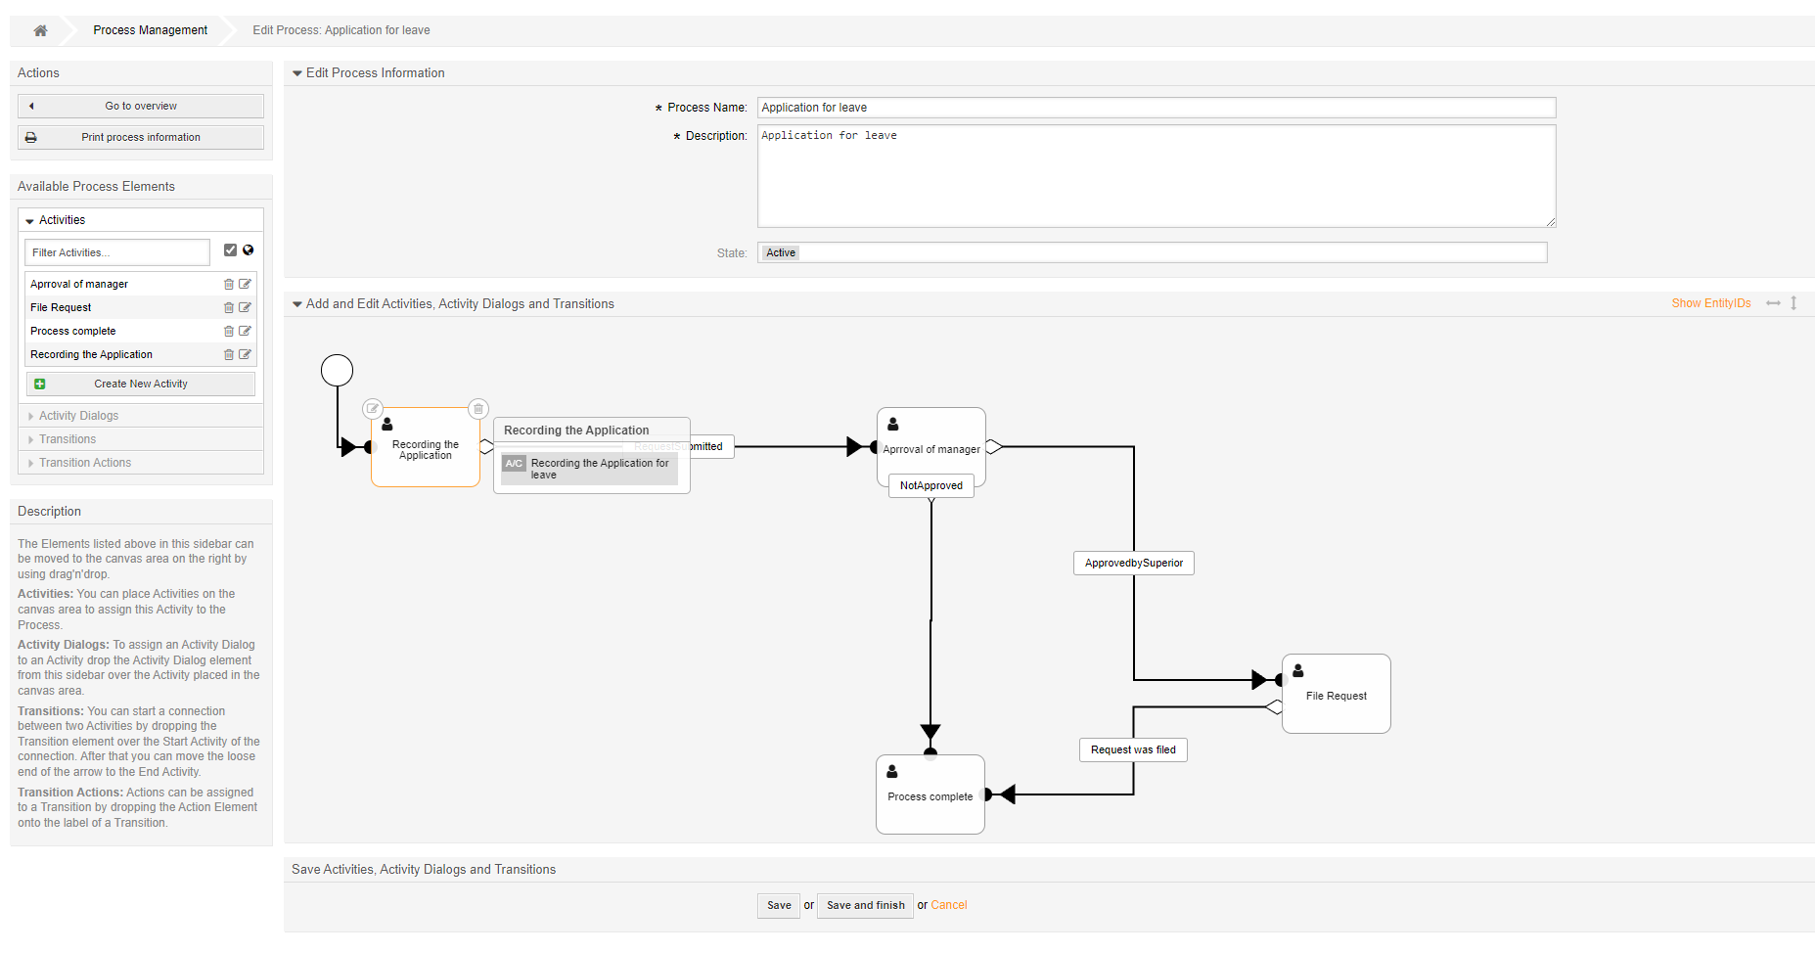This screenshot has width=1815, height=953.
Task: Click the print icon beside Print process information
Action: click(31, 137)
